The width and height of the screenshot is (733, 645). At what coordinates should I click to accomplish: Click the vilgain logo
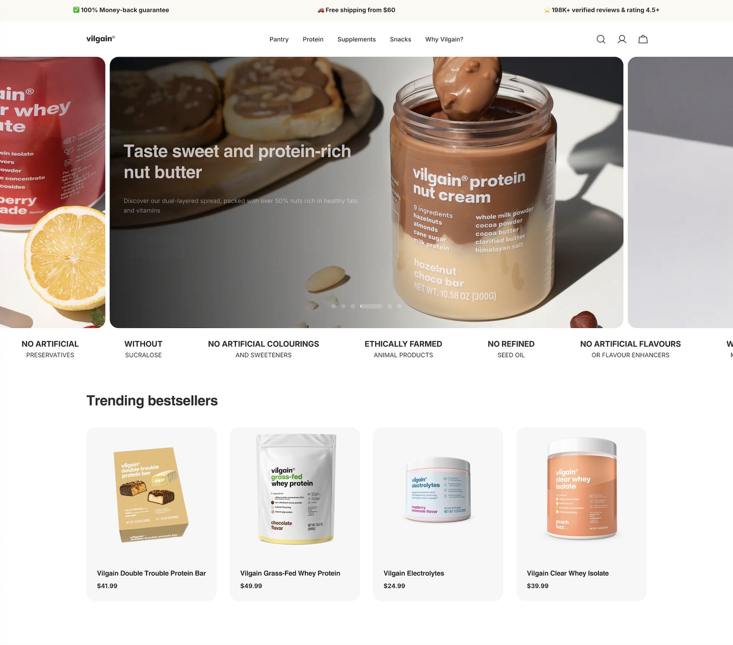pyautogui.click(x=101, y=39)
